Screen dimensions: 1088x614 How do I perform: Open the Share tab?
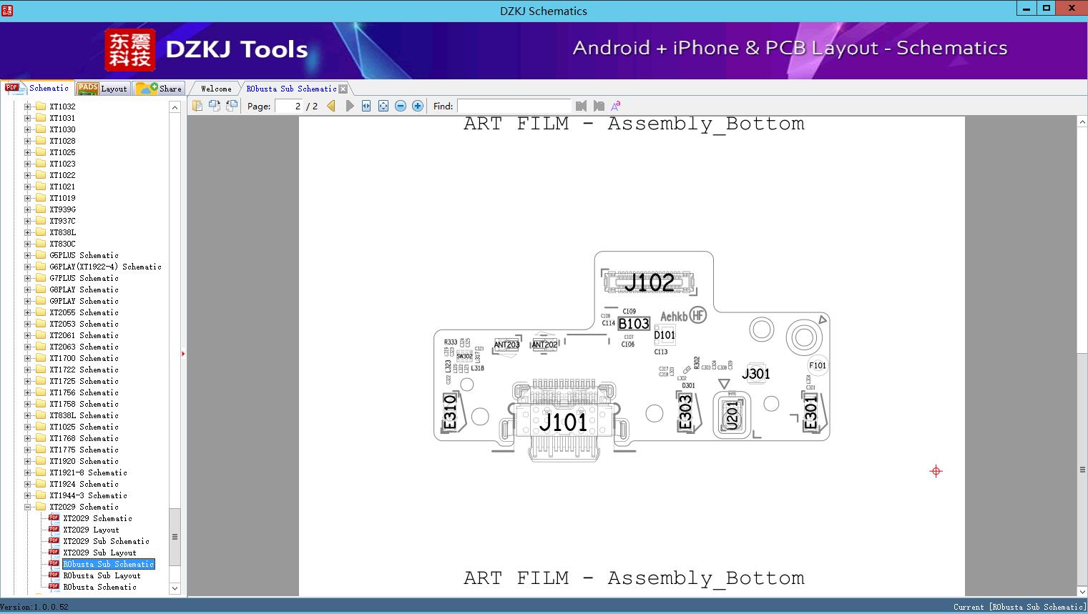pyautogui.click(x=159, y=89)
